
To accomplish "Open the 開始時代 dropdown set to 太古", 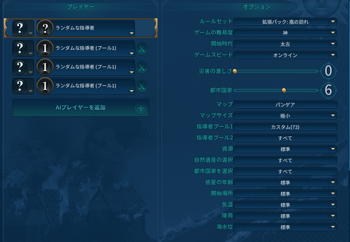I will tap(285, 44).
